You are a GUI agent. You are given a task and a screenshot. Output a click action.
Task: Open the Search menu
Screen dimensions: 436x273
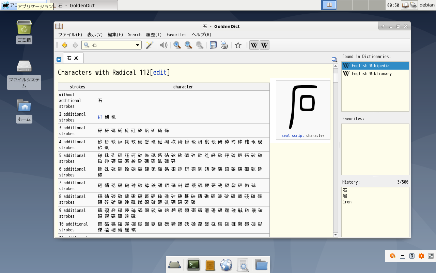pyautogui.click(x=135, y=34)
